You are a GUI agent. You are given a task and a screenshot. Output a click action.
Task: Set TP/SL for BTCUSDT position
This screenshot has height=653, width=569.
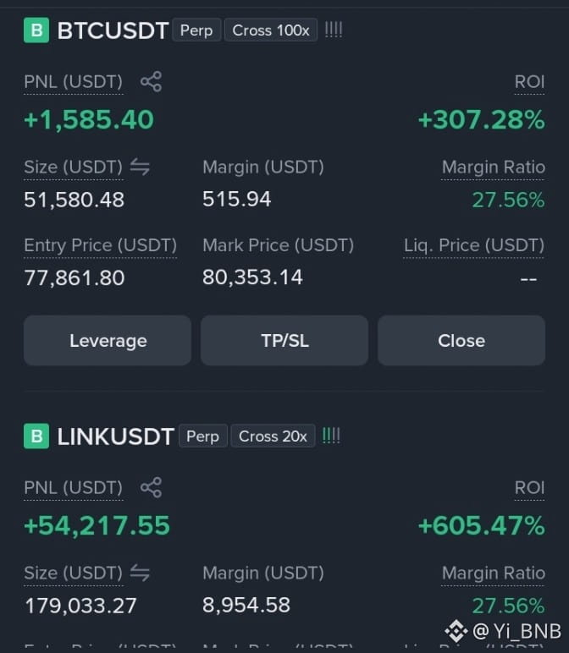click(284, 341)
